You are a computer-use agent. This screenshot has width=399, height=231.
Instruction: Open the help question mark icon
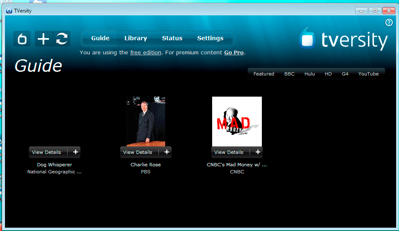(389, 22)
